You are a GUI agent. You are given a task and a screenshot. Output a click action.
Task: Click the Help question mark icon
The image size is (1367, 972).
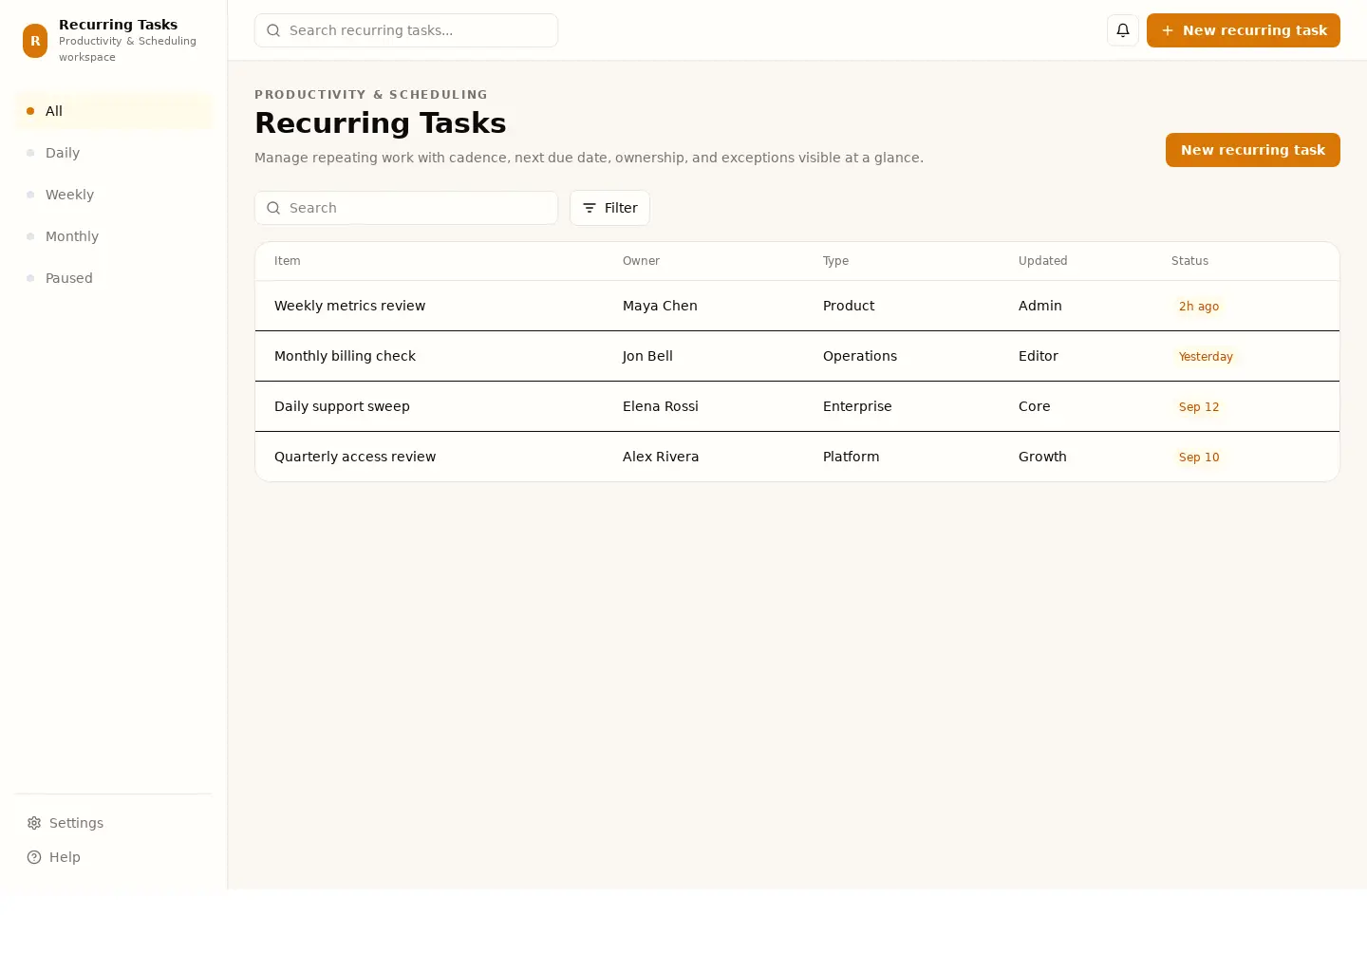(34, 857)
